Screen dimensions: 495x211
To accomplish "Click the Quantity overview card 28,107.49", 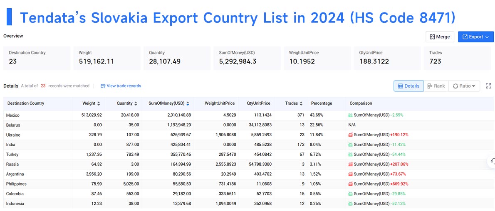I will [x=177, y=58].
